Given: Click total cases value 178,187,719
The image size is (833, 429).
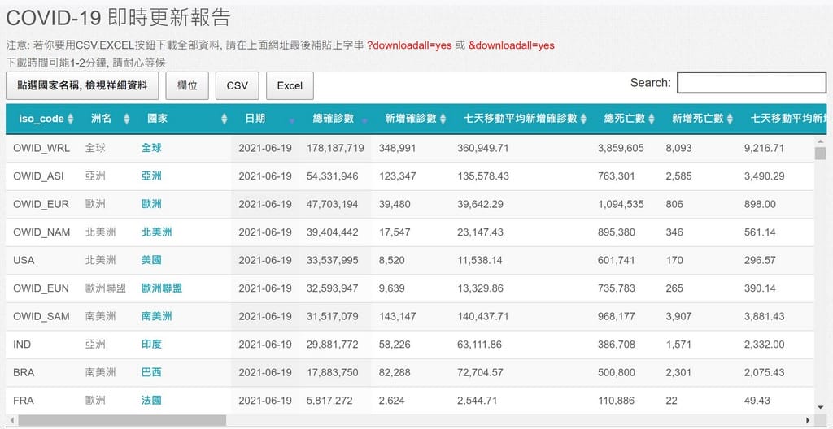Looking at the screenshot, I should pyautogui.click(x=335, y=148).
